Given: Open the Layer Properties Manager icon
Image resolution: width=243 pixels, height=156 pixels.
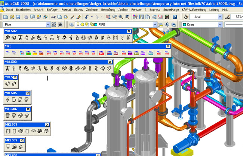Looking at the screenshot, I should pyautogui.click(x=72, y=24).
